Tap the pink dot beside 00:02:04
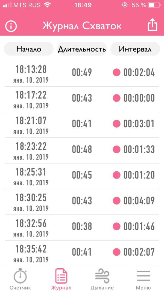The height and width of the screenshot is (291, 164). (117, 73)
